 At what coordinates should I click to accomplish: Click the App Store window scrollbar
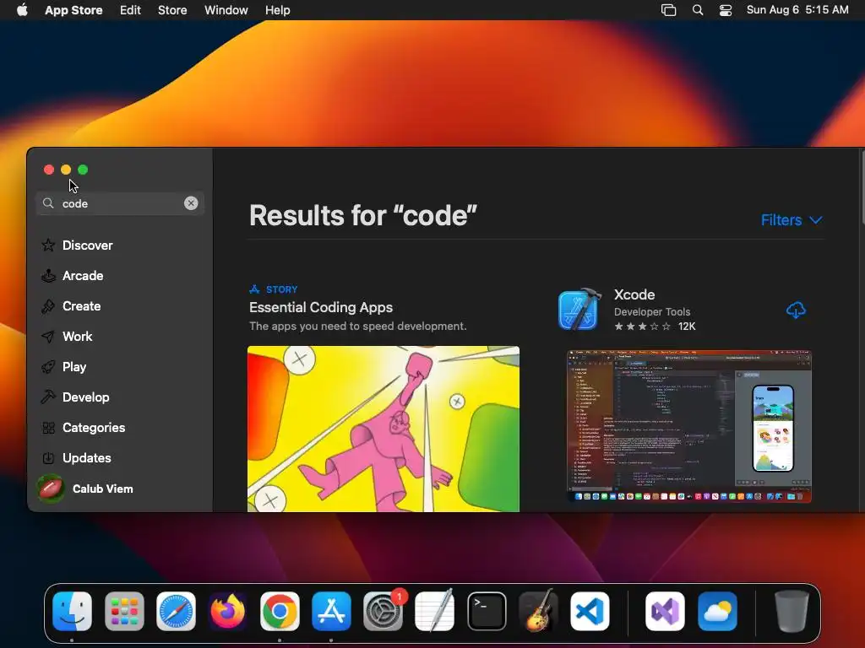click(862, 187)
